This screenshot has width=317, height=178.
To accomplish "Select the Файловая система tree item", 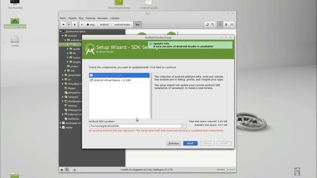I will 72,123.
